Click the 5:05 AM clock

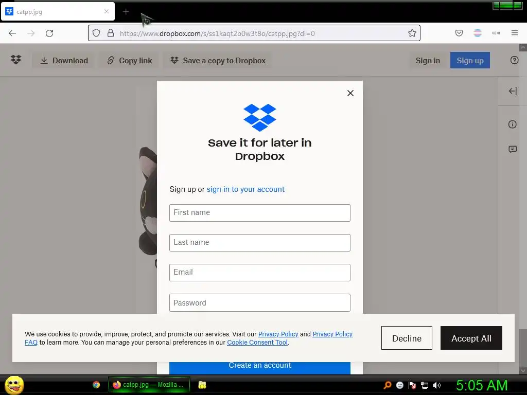tap(482, 385)
